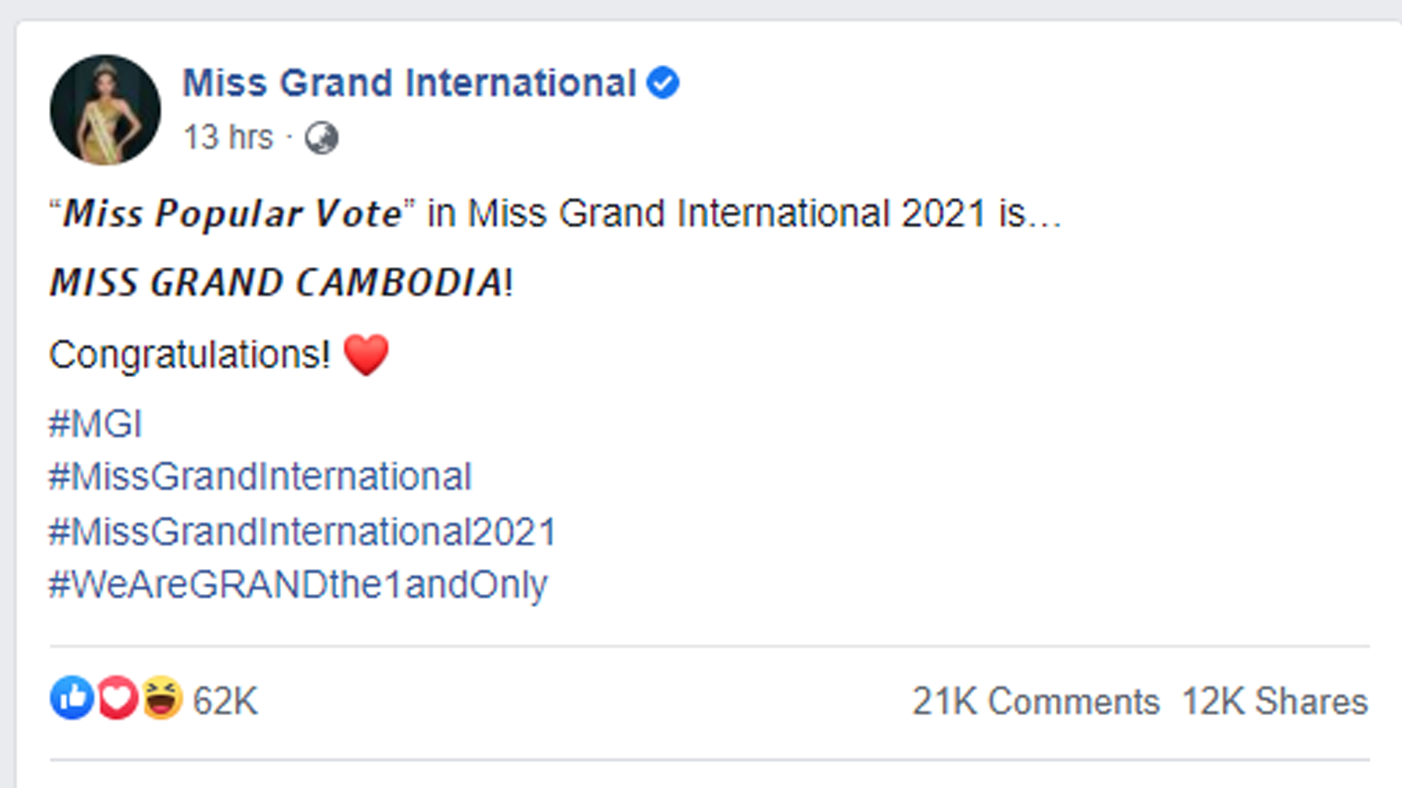Click the 13 hrs post timestamp
This screenshot has height=788, width=1402.
(x=228, y=137)
